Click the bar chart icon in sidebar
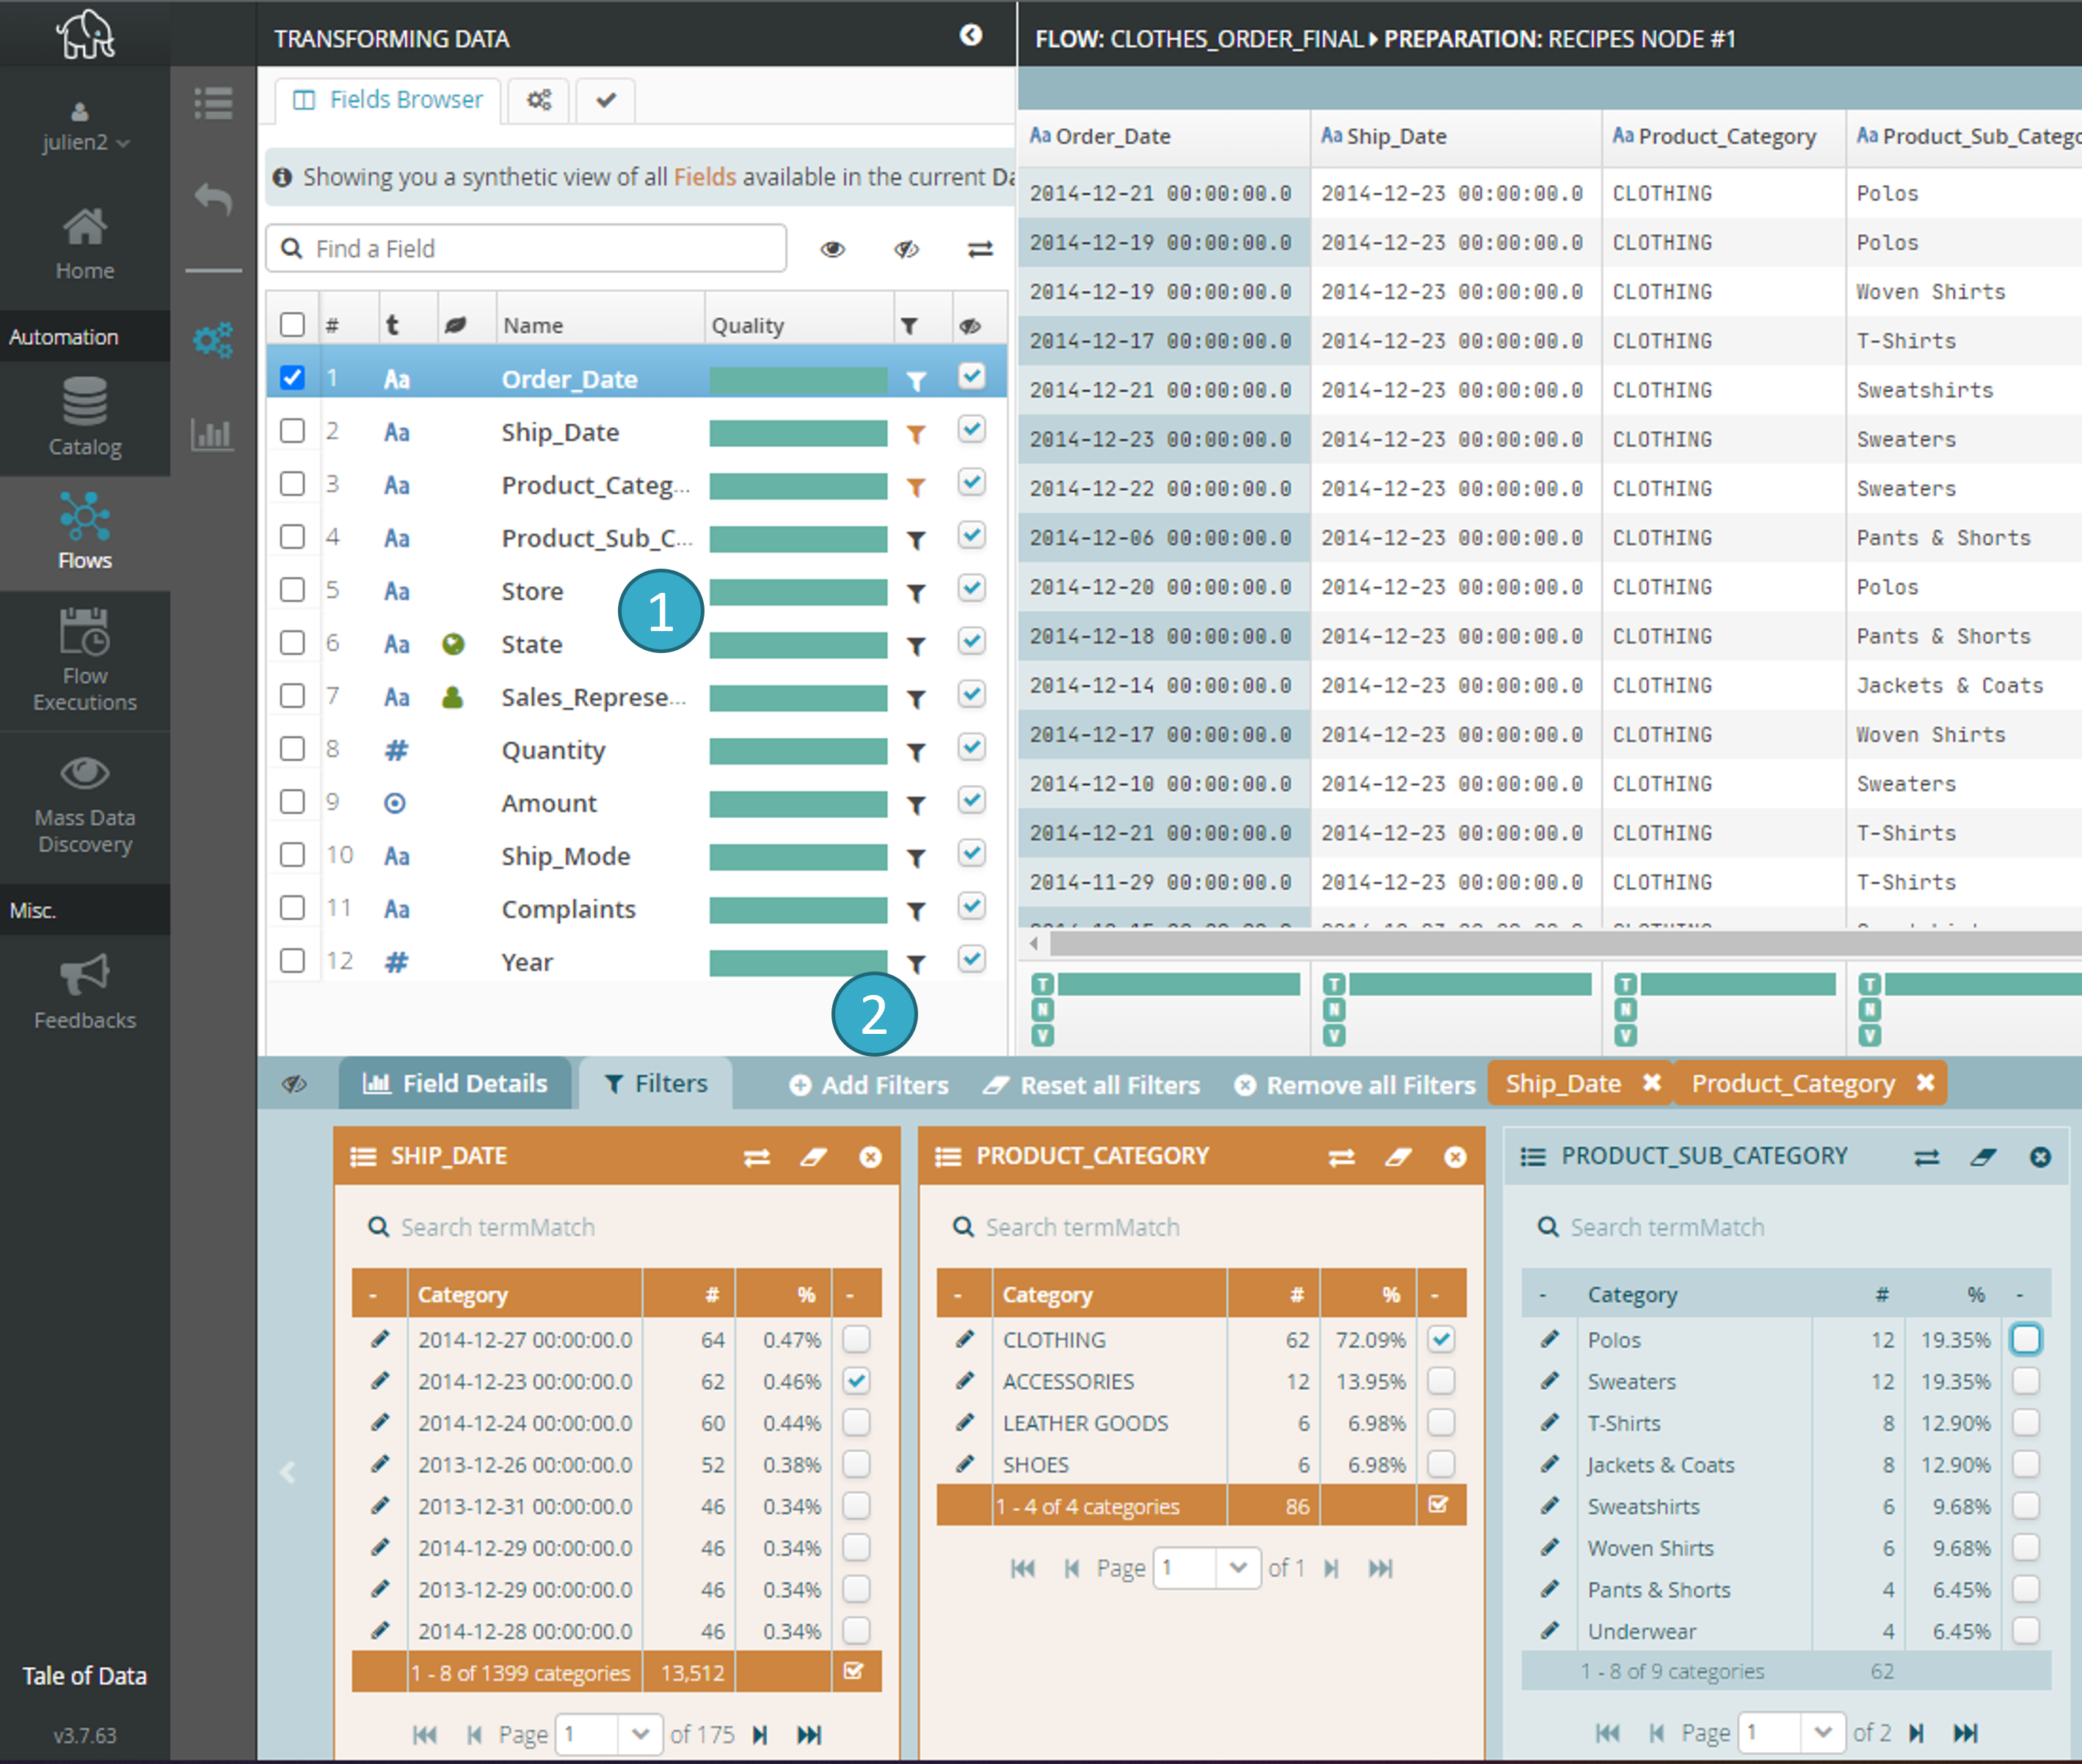2082x1764 pixels. pos(213,434)
